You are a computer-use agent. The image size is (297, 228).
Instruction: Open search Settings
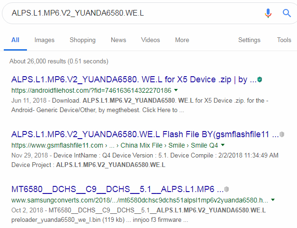(249, 40)
